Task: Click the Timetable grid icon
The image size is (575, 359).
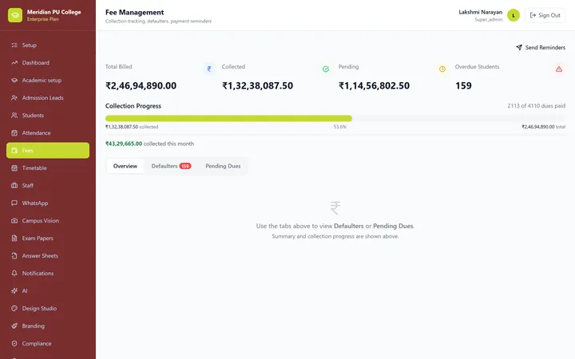Action: (14, 168)
